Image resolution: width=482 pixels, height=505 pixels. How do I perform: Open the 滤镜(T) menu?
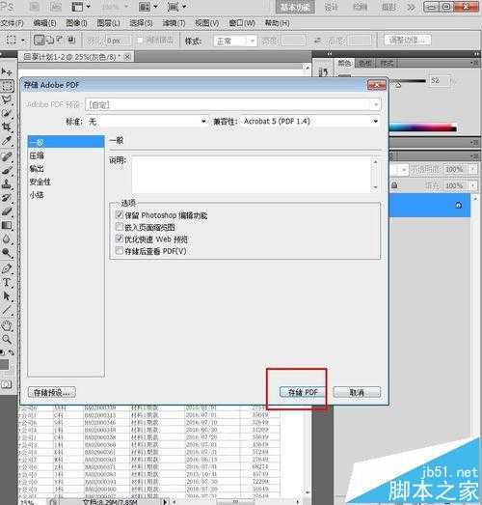(x=174, y=23)
